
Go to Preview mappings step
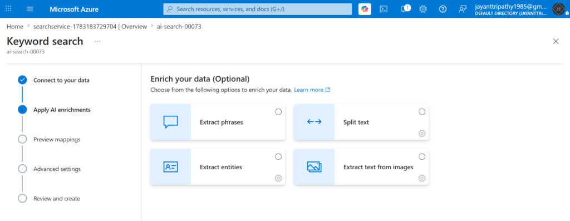tap(57, 139)
